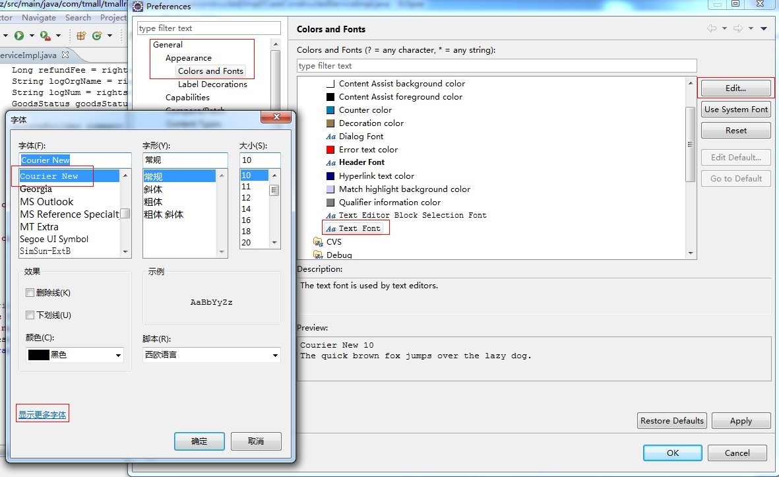Click the CVS folder icon in list
Viewport: 779px width, 477px height.
click(318, 242)
